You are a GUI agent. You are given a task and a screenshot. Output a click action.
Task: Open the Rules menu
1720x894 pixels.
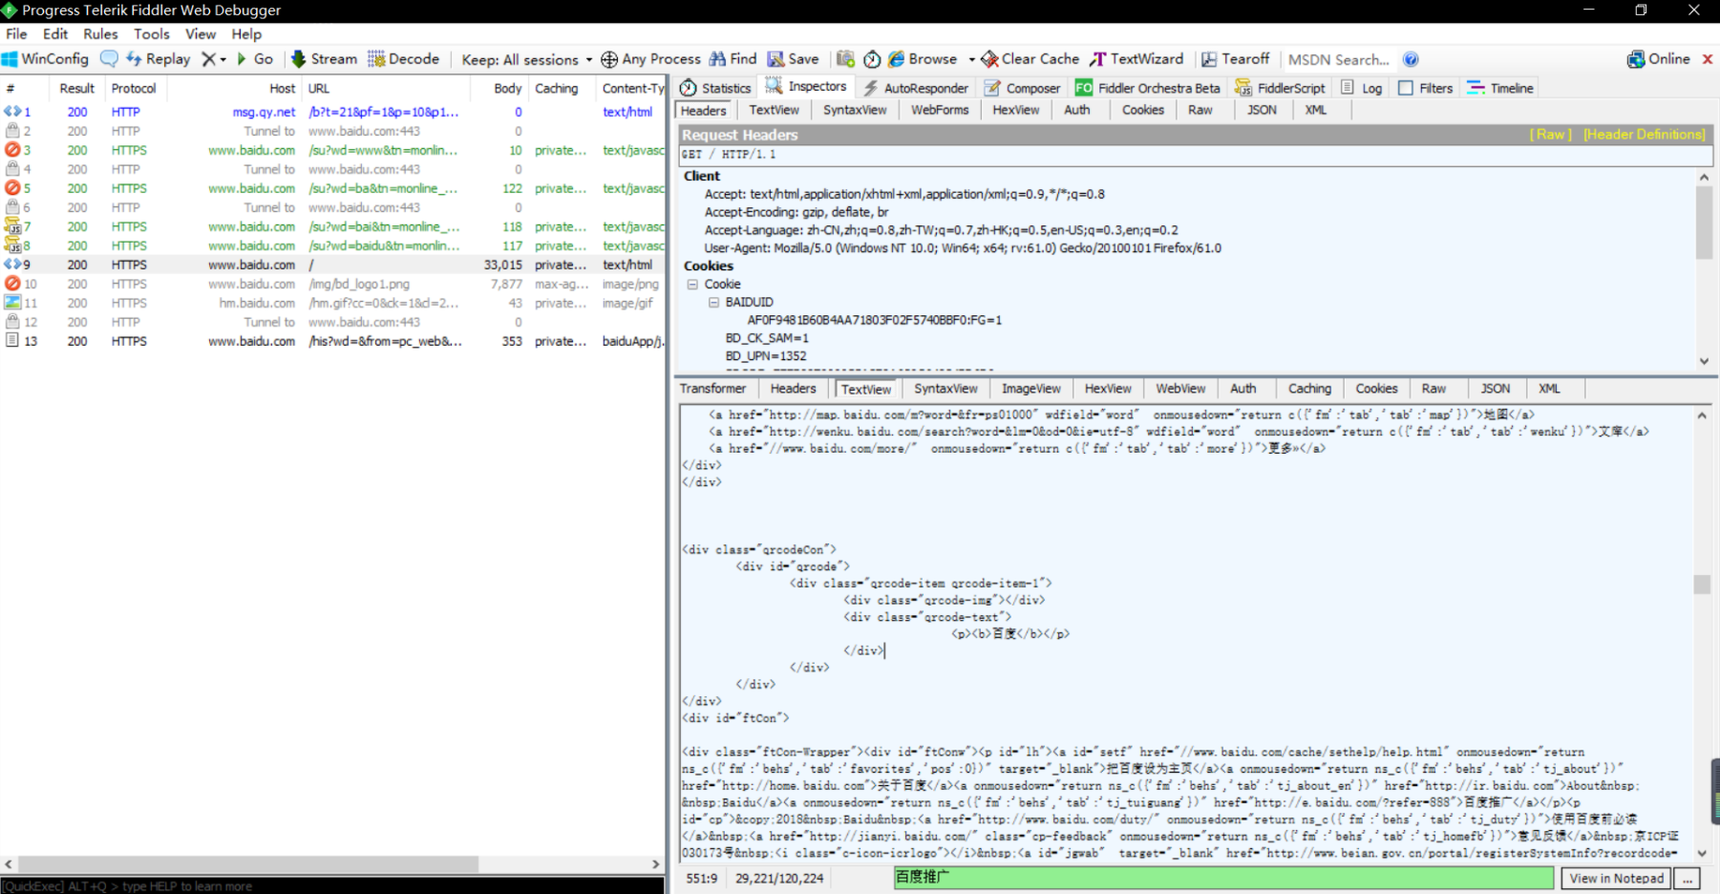(x=100, y=33)
